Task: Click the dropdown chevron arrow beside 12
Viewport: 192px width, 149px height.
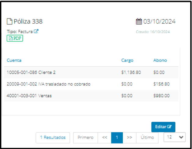Action: point(181,137)
